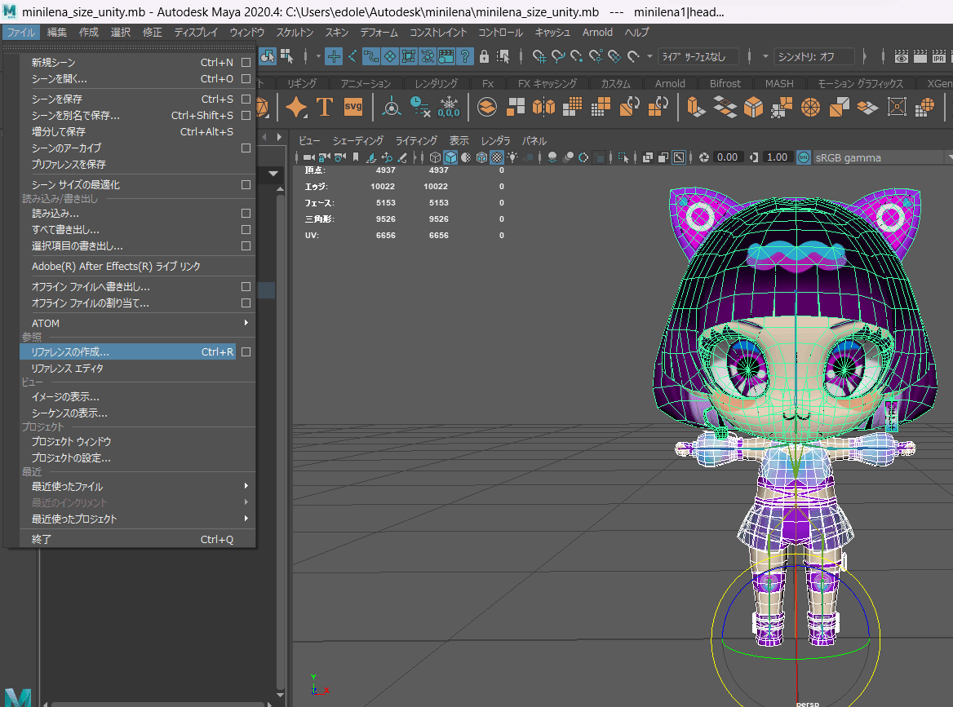Click the gamma value field 1.00
This screenshot has width=953, height=707.
pos(778,157)
